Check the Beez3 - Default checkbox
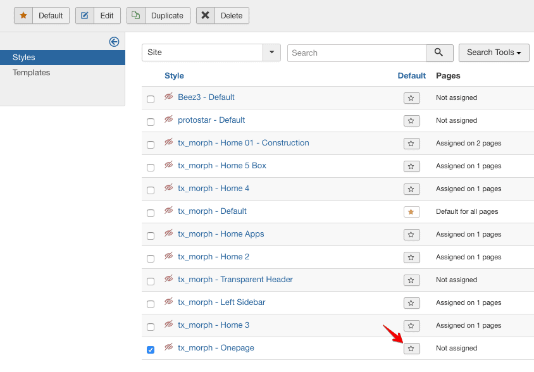The height and width of the screenshot is (372, 534). click(151, 99)
